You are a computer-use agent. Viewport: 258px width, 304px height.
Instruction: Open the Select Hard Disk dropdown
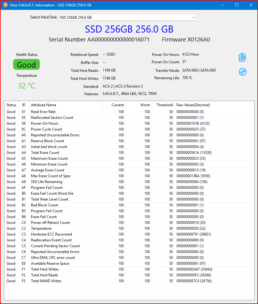(x=128, y=18)
